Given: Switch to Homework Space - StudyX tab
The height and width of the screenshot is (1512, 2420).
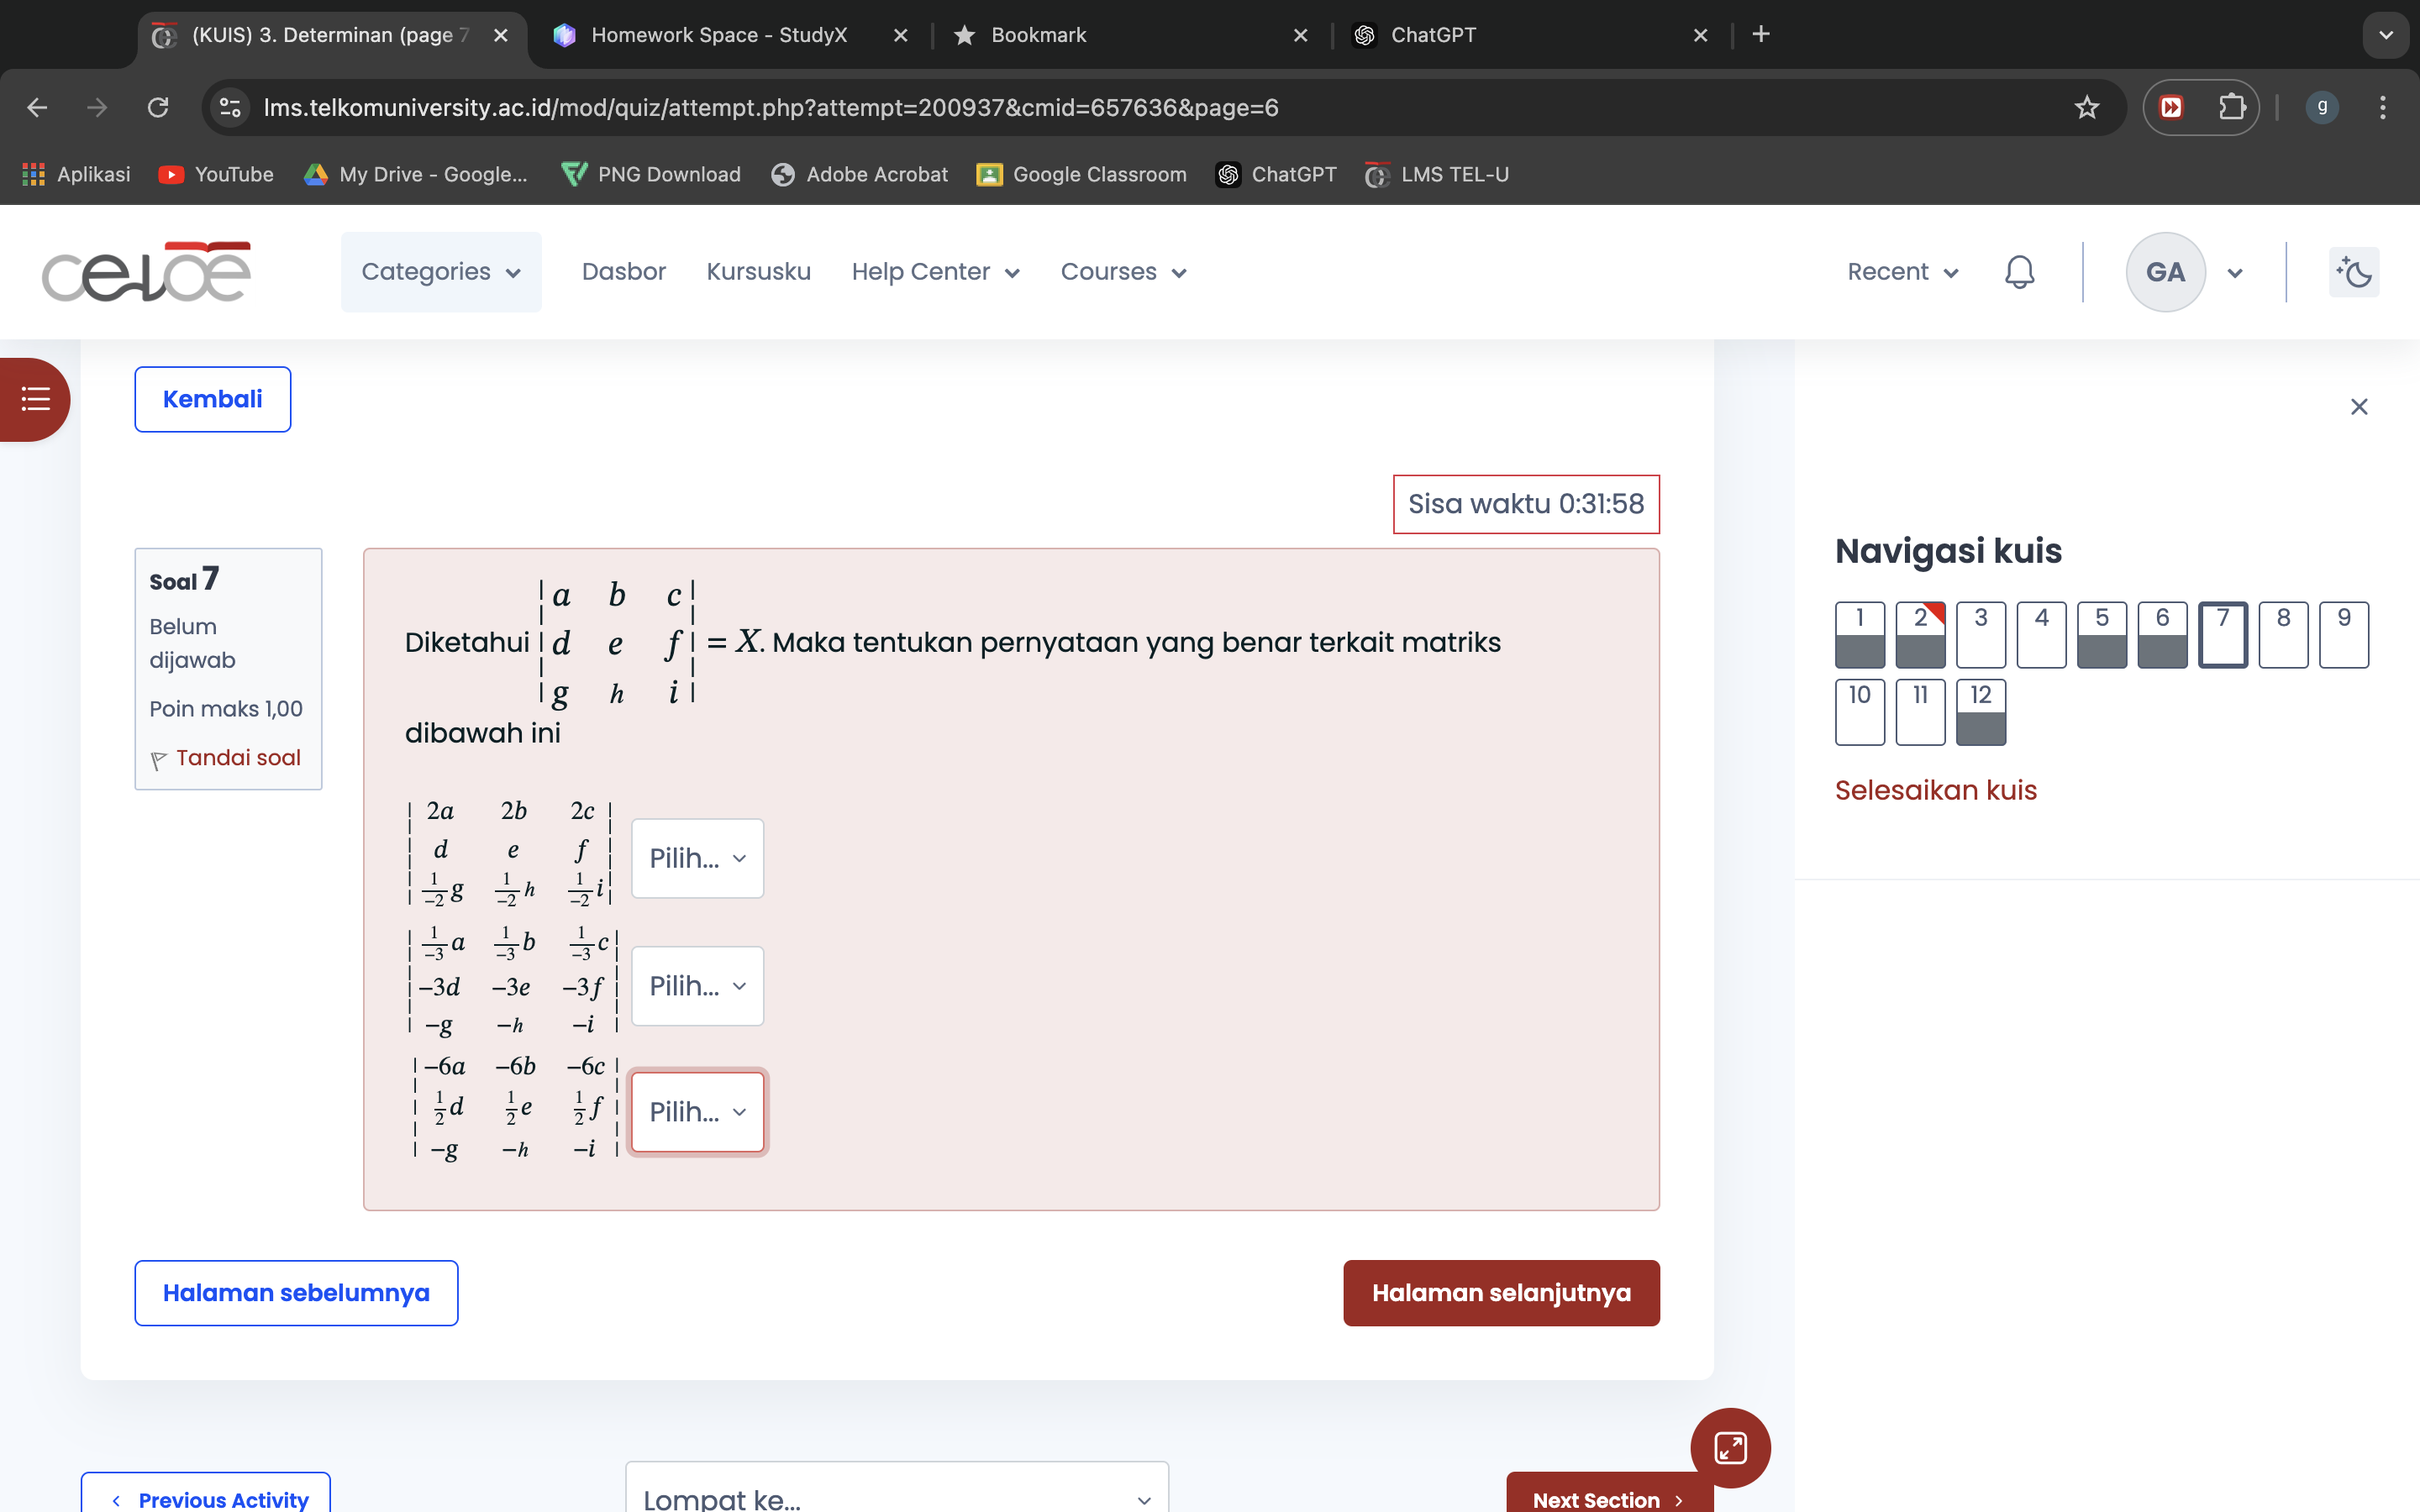Looking at the screenshot, I should pyautogui.click(x=718, y=35).
